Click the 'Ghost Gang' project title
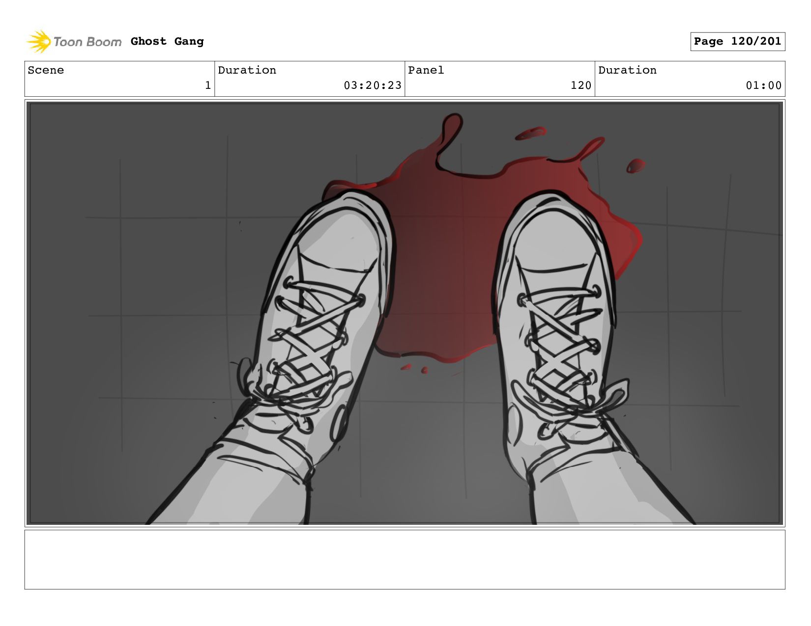The image size is (811, 626). point(167,41)
